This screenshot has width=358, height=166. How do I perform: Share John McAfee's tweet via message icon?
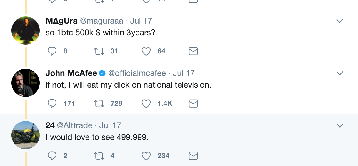point(193,103)
